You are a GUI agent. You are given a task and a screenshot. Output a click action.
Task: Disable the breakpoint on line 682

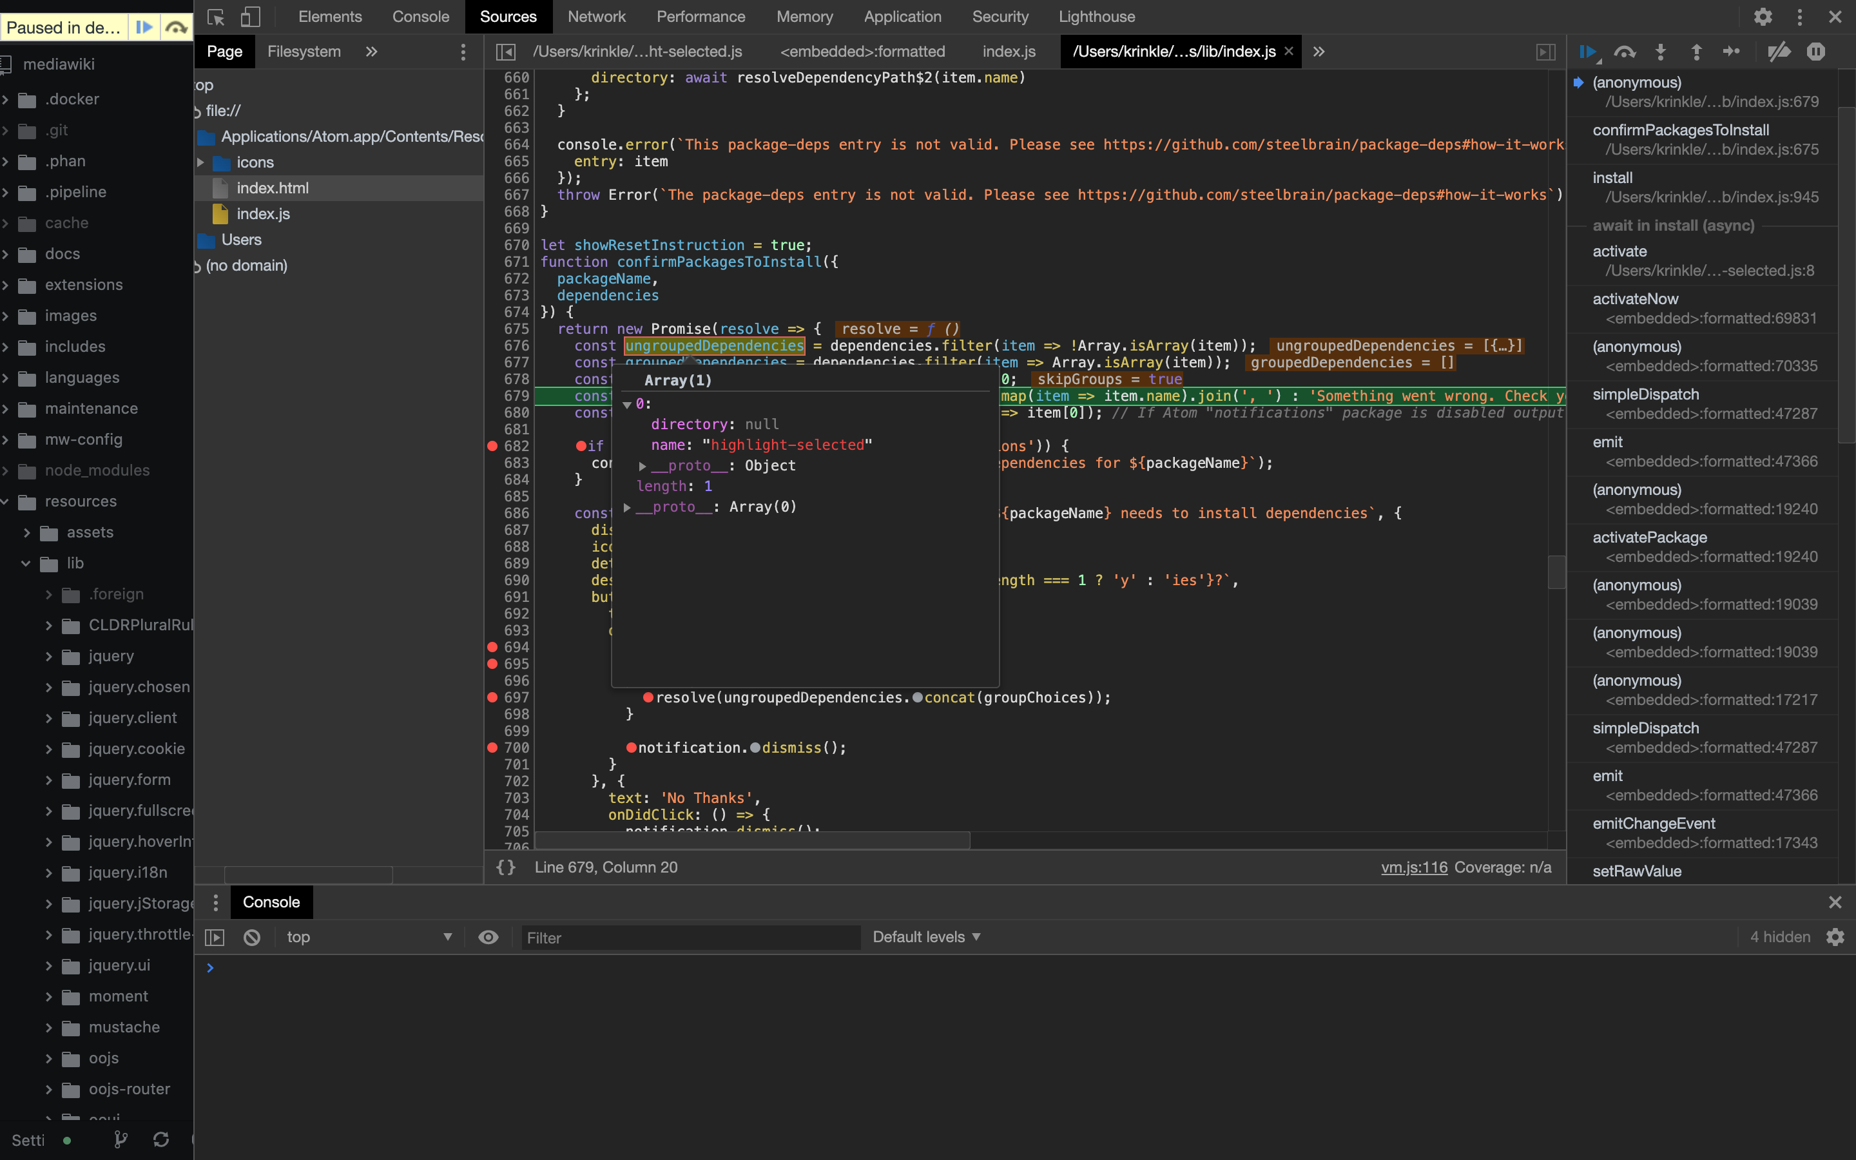[x=493, y=446]
